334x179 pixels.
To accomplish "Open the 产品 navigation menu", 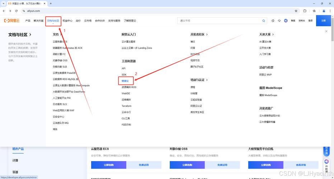I will [28, 21].
